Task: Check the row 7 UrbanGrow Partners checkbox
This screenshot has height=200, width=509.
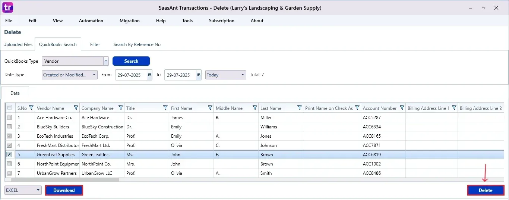Action: coord(9,173)
